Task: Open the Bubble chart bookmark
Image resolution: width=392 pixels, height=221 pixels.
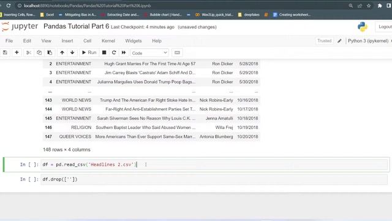Action: pyautogui.click(x=163, y=15)
